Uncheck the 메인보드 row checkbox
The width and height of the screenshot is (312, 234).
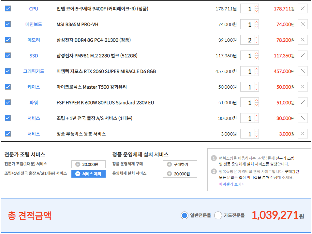click(8, 24)
